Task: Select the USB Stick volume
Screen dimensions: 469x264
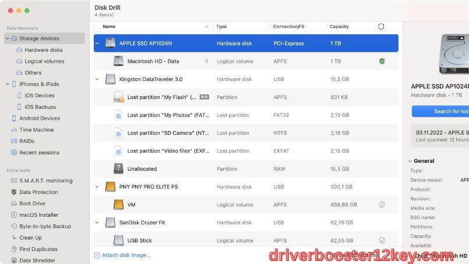Action: 246,240
